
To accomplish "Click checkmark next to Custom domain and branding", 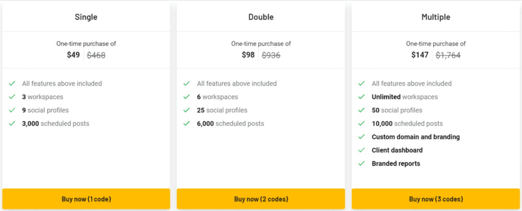I will (x=361, y=137).
